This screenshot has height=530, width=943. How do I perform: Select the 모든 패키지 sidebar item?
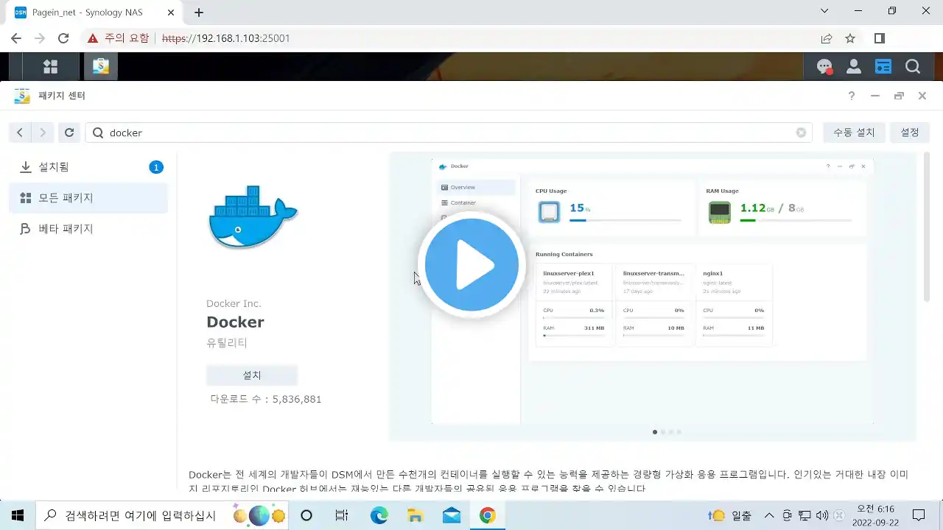88,198
